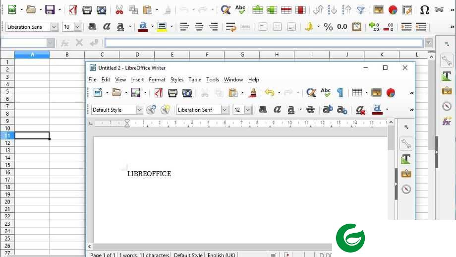
Task: Open Calc sidebar Navigator compass icon
Action: [x=447, y=106]
